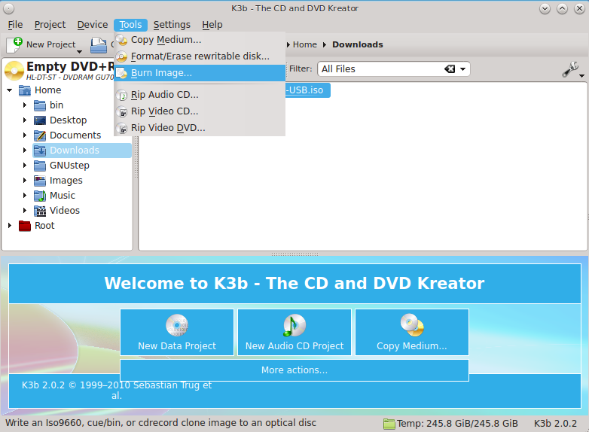The height and width of the screenshot is (432, 589).
Task: Click Home in the breadcrumb path
Action: tap(304, 44)
